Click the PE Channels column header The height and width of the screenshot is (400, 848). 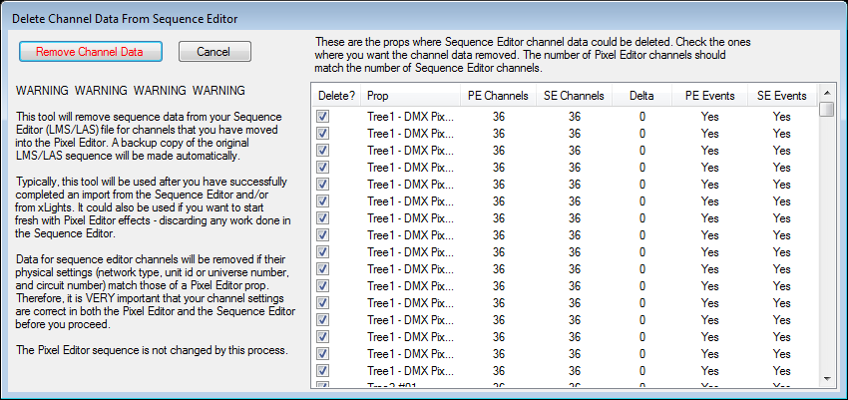(x=498, y=96)
